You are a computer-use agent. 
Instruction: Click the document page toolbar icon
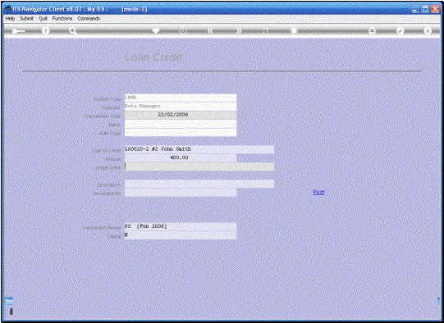pos(294,30)
